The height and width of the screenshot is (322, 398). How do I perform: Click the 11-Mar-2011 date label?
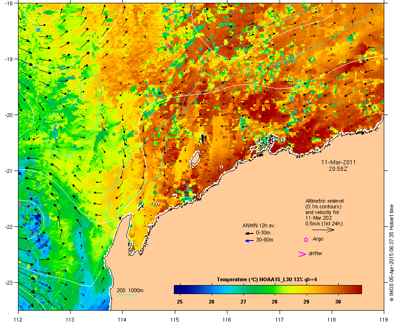tap(338, 162)
